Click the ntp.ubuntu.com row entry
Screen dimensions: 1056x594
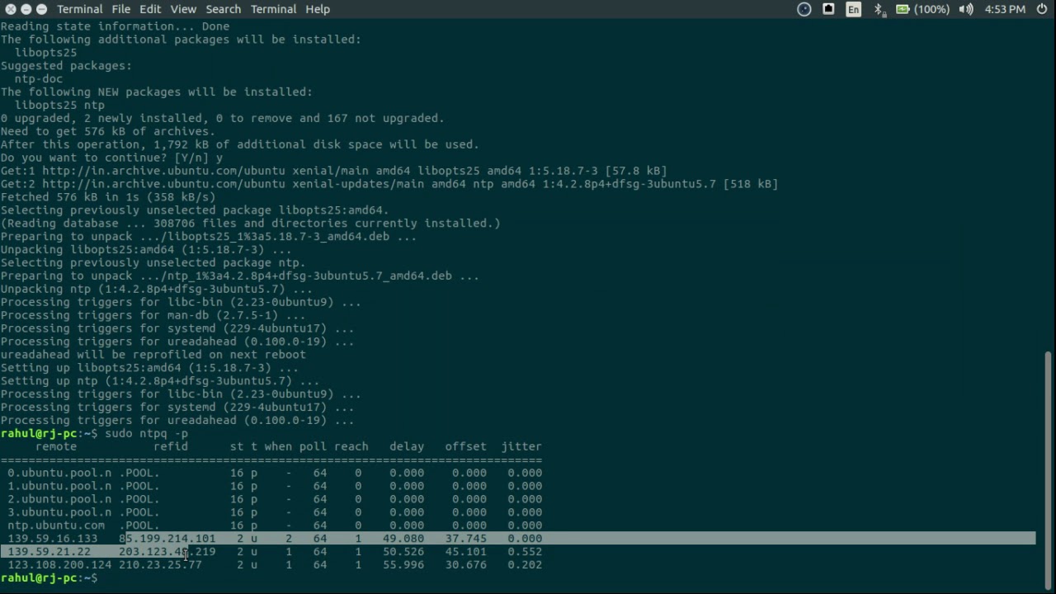point(56,526)
